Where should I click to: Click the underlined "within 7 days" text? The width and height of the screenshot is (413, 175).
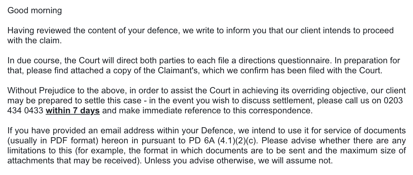coord(73,111)
